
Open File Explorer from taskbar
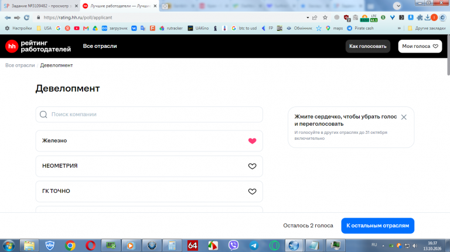(29, 246)
